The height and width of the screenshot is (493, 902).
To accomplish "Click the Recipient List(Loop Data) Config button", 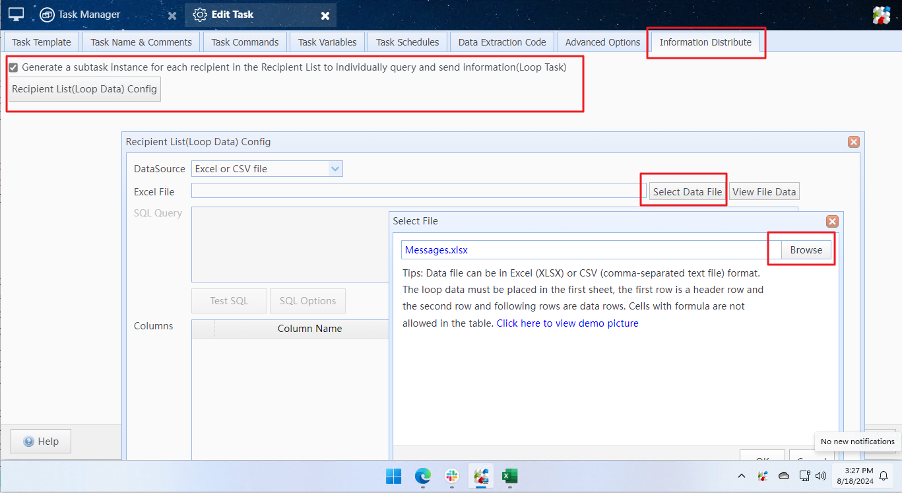I will tap(84, 89).
